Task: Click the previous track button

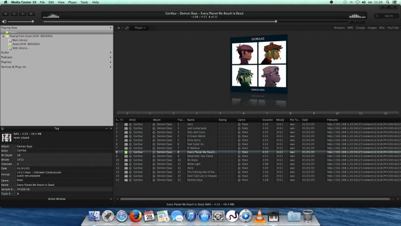Action: coord(5,12)
